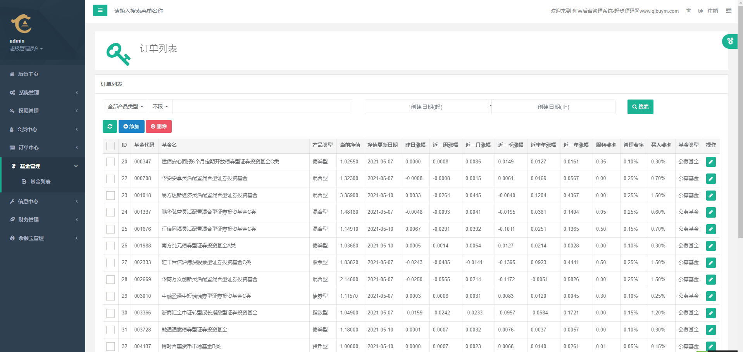Click the 注销 logout link

point(712,11)
